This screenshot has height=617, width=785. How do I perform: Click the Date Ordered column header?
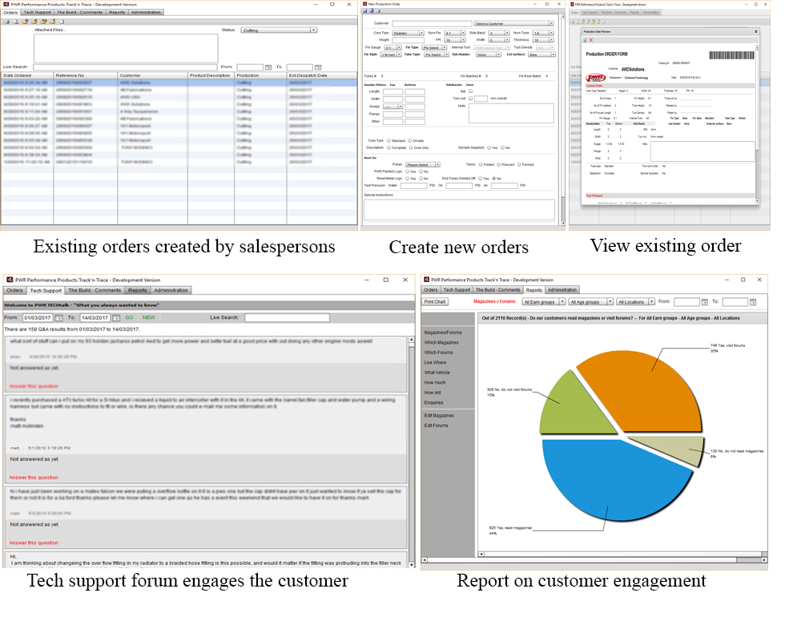pos(27,75)
